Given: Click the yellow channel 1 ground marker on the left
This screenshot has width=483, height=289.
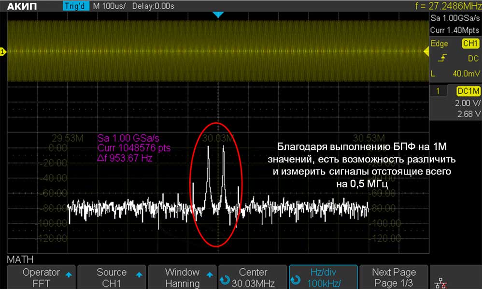Looking at the screenshot, I should pyautogui.click(x=3, y=52).
